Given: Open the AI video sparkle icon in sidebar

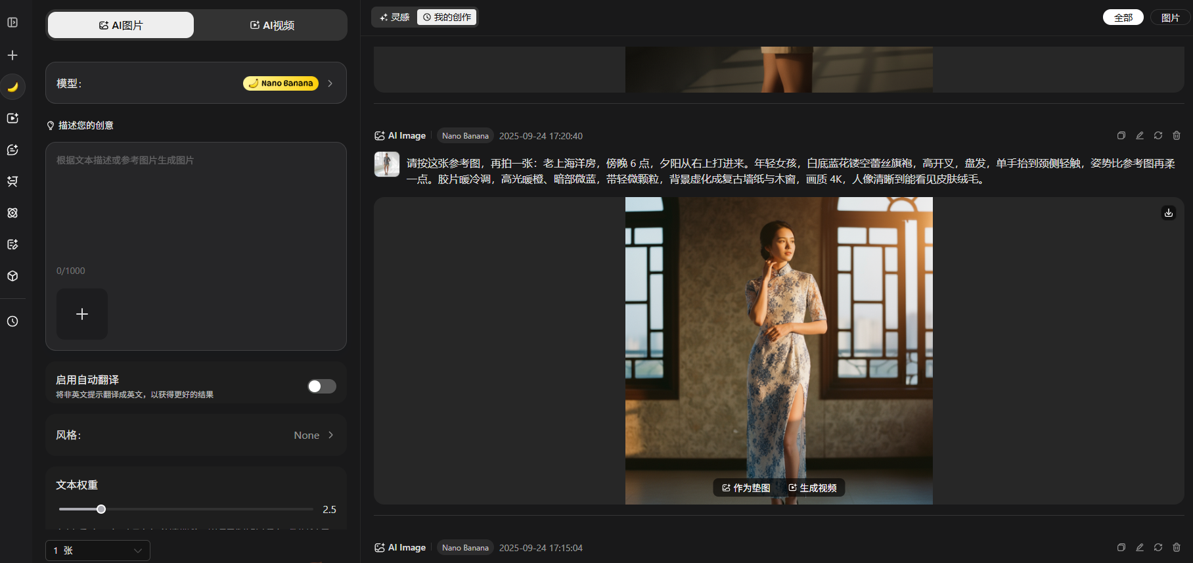Looking at the screenshot, I should 12,118.
